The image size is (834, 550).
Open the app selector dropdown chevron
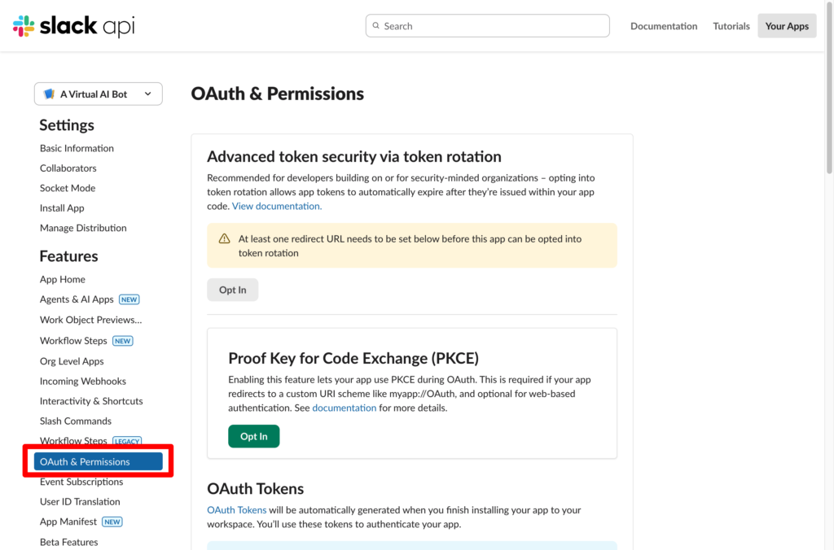[x=148, y=94]
